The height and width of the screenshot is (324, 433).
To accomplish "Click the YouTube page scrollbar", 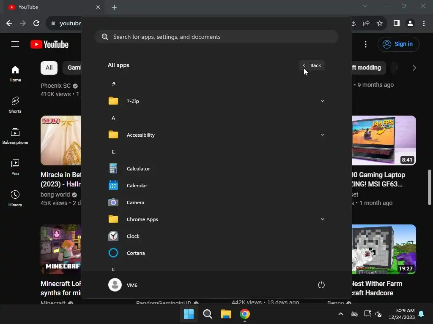I will (x=430, y=187).
